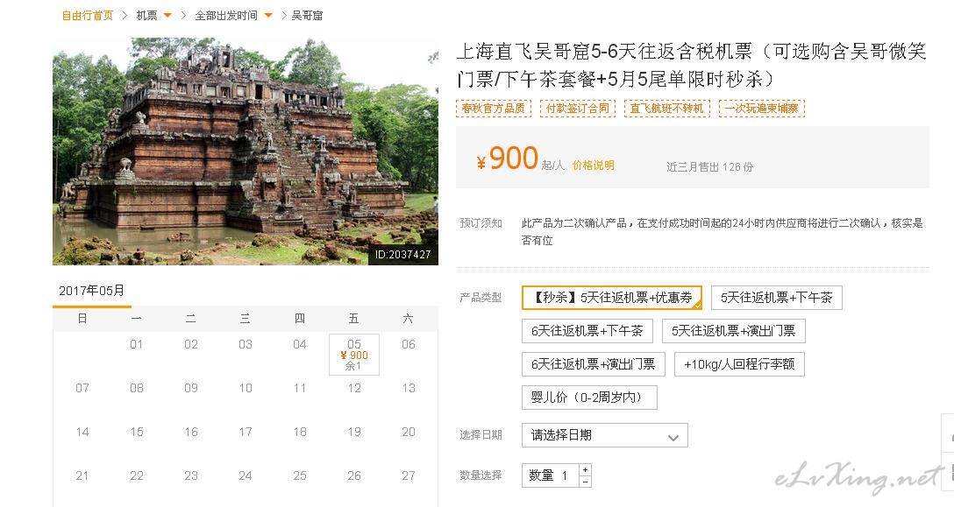954x507 pixels.
Task: Click the 近三月售出 126 份 text
Action: tap(709, 166)
